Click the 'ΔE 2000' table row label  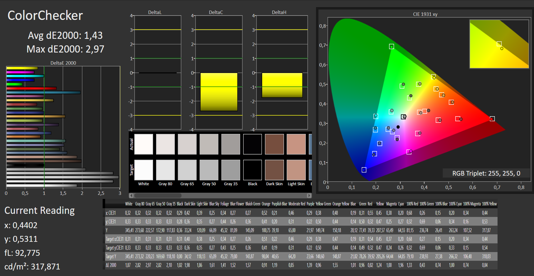tap(111, 265)
